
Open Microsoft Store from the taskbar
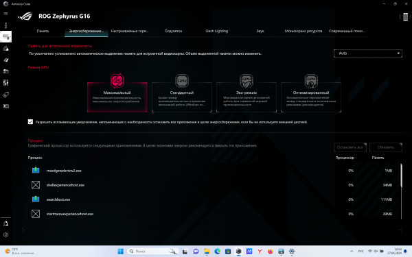point(228,252)
